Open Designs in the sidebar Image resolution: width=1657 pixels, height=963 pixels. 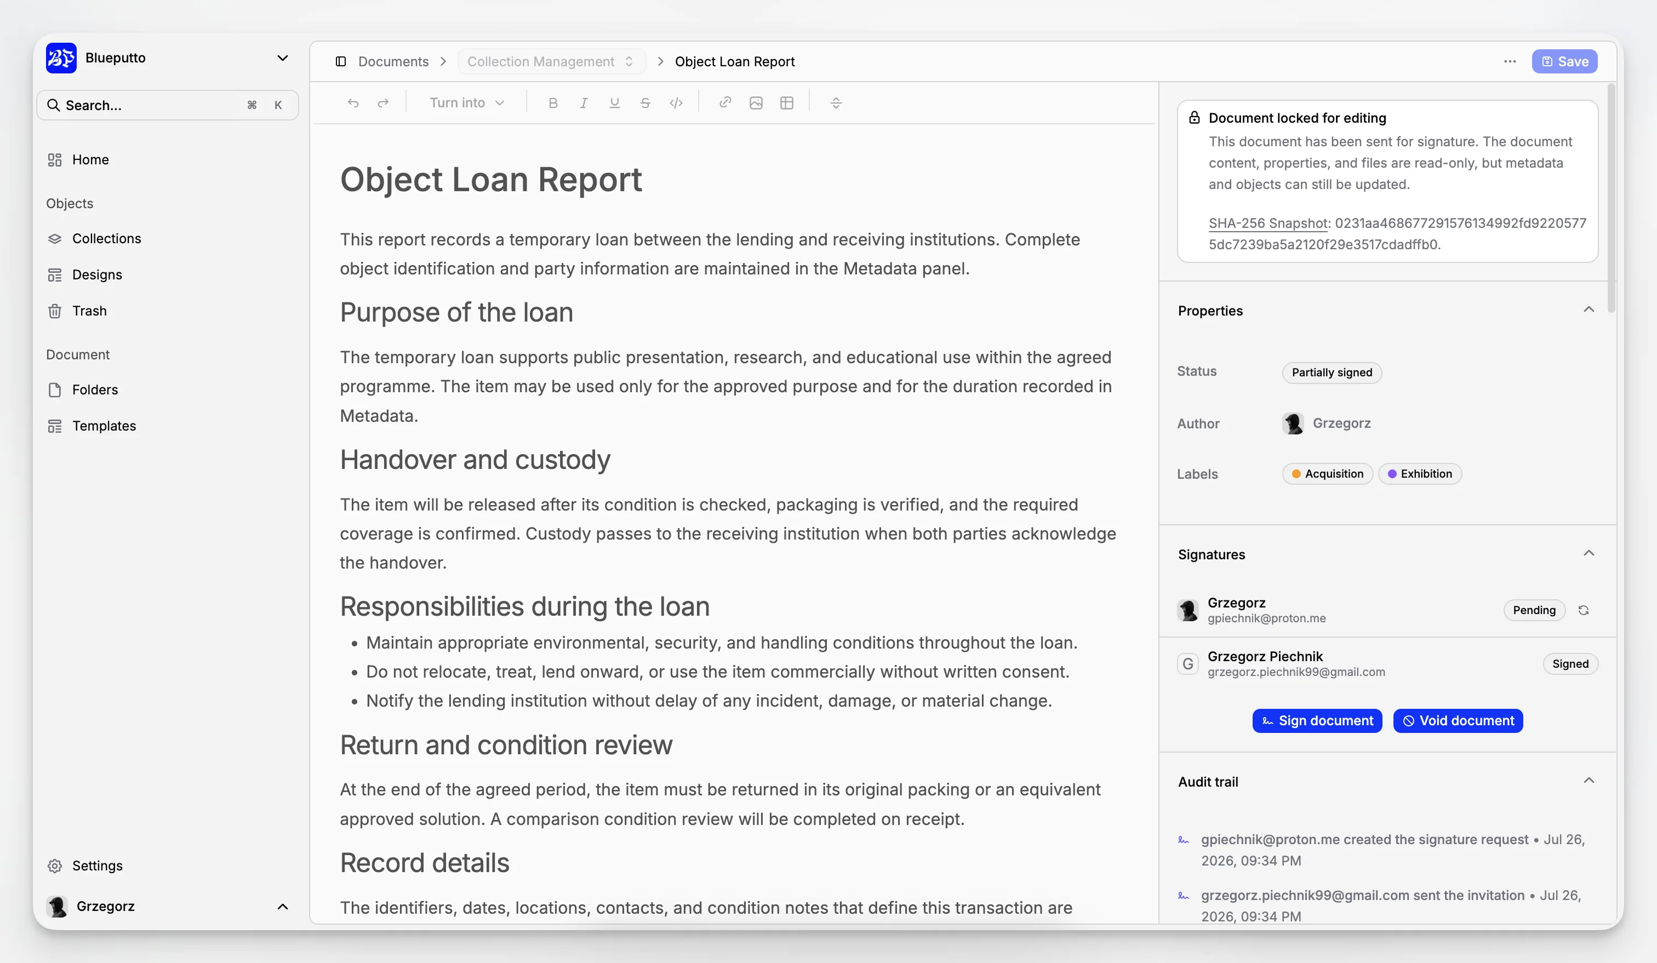tap(168, 275)
